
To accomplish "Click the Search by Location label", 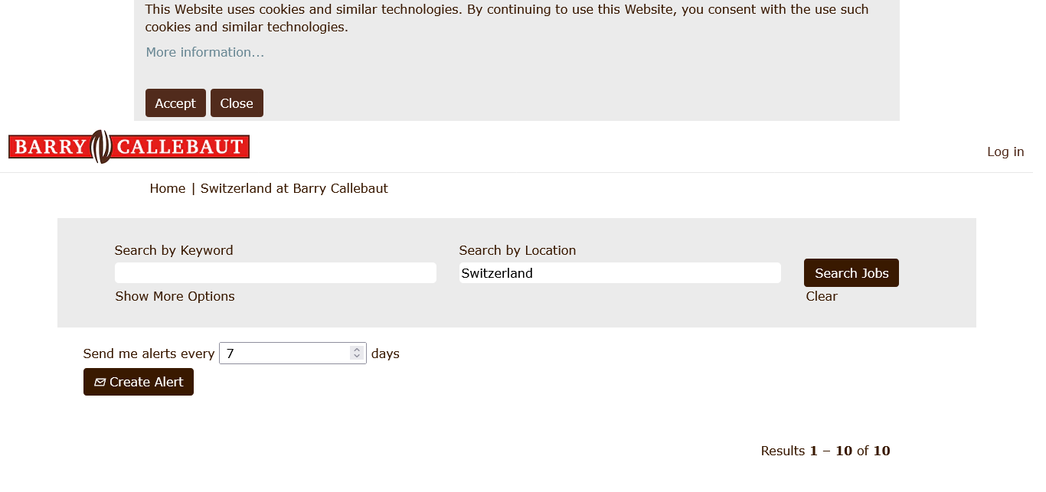I will click(x=517, y=250).
